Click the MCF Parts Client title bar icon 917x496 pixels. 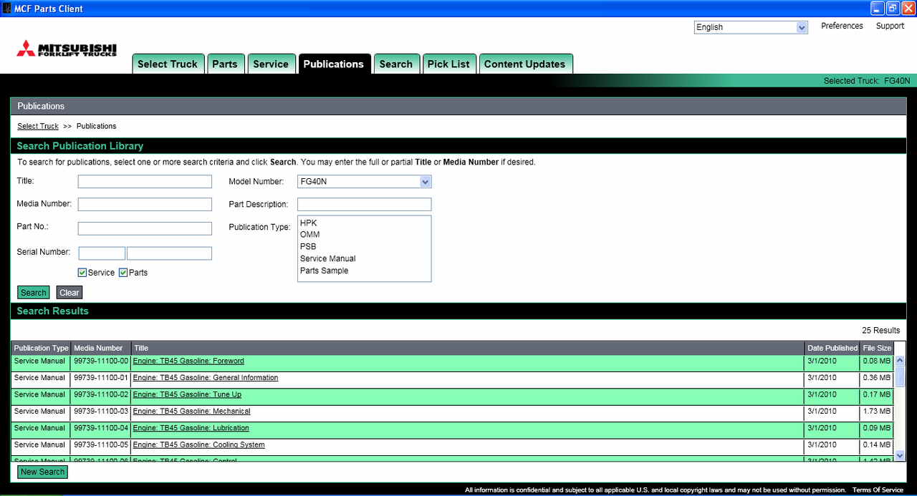[6, 9]
